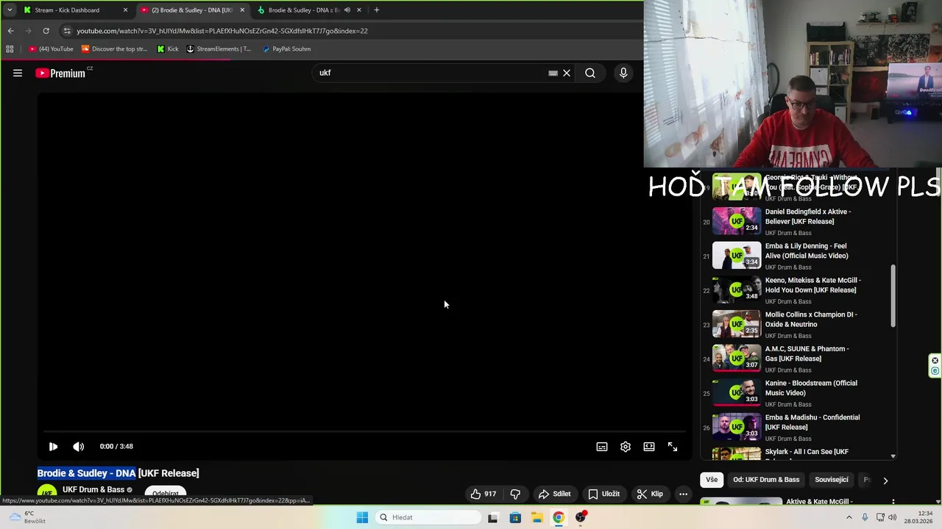Click the taskbar Hledat search box
Viewport: 942px width, 529px height.
coord(428,517)
